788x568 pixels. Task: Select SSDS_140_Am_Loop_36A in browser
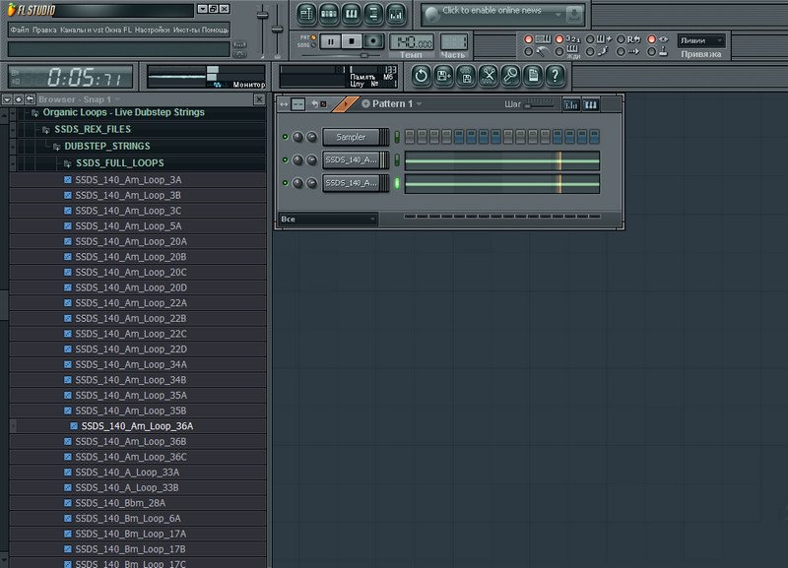pos(137,426)
